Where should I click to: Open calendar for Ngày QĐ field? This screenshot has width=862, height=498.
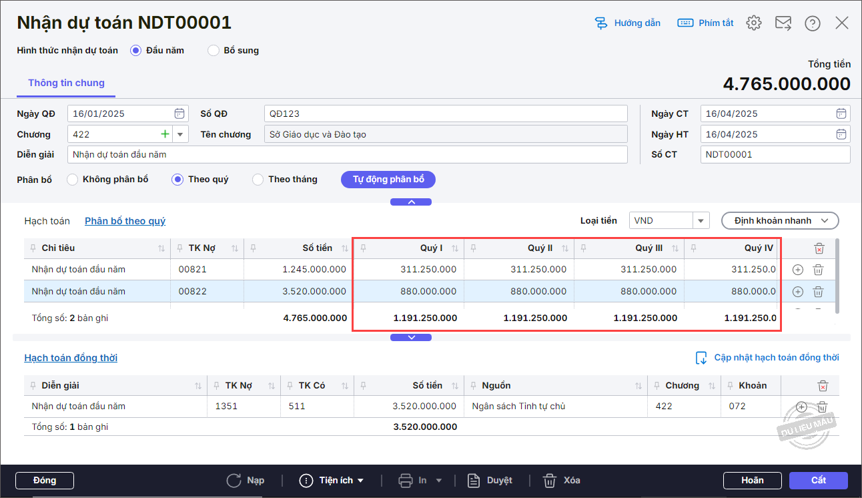(179, 113)
